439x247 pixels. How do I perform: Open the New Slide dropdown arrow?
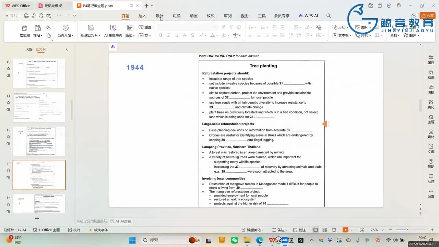click(99, 36)
